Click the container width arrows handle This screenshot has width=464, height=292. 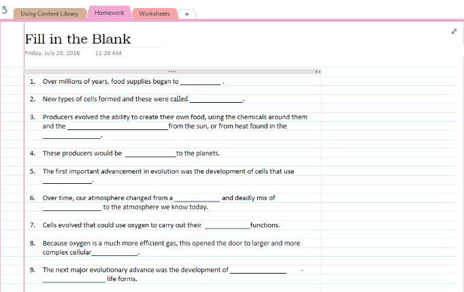(318, 71)
